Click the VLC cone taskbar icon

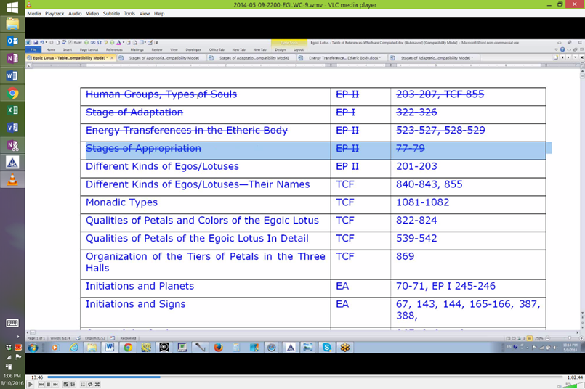point(12,180)
